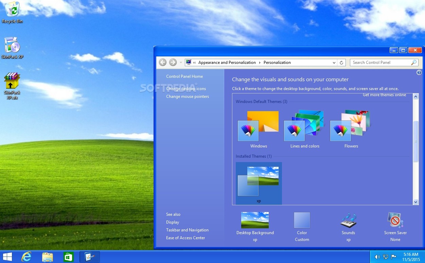Select Personalization in the breadcrumb bar

click(x=277, y=62)
